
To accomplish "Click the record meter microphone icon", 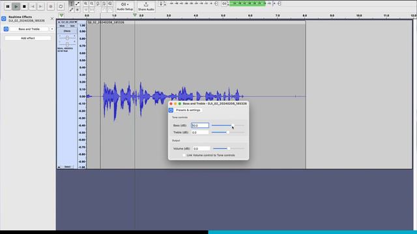I will click(x=161, y=3).
